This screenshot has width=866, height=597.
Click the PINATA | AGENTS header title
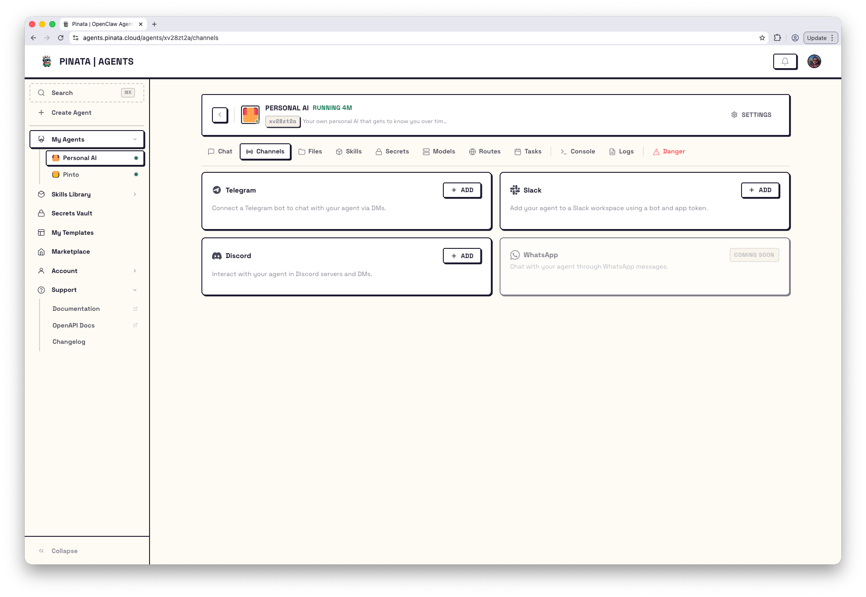96,62
